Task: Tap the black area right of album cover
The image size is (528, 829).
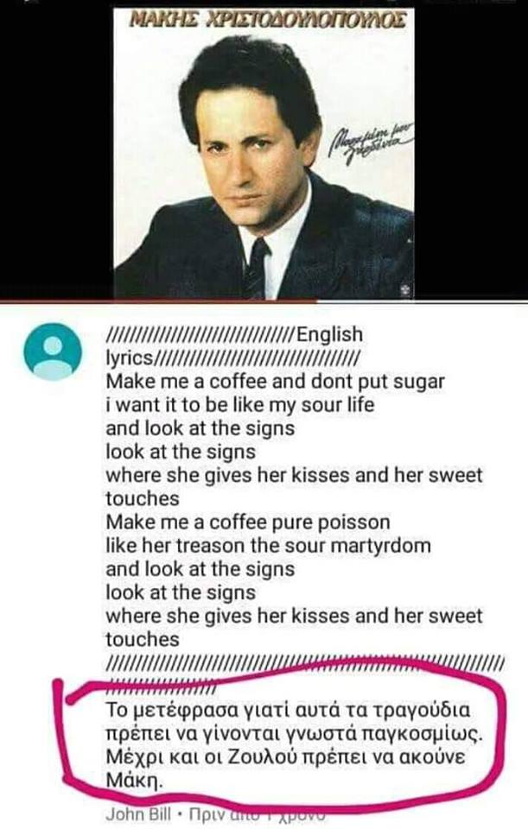Action: point(471,150)
